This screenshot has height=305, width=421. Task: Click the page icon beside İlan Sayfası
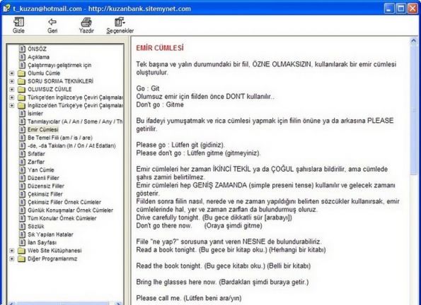(22, 242)
